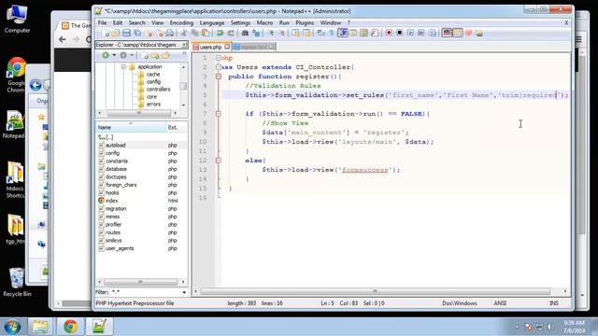
Task: Toggle the show all characters icon
Action: pos(332,34)
